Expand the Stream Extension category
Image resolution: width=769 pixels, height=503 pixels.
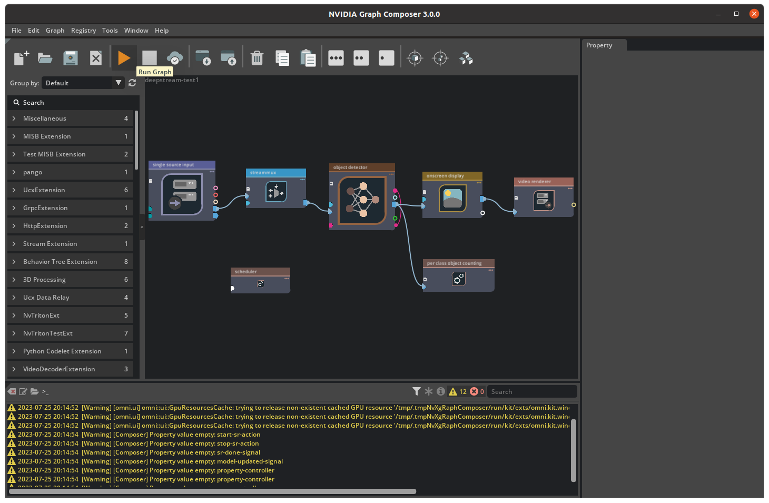(x=70, y=244)
